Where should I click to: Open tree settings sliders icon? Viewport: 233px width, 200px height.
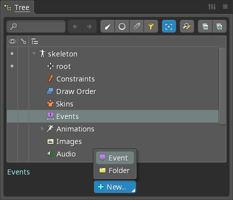pos(212,6)
